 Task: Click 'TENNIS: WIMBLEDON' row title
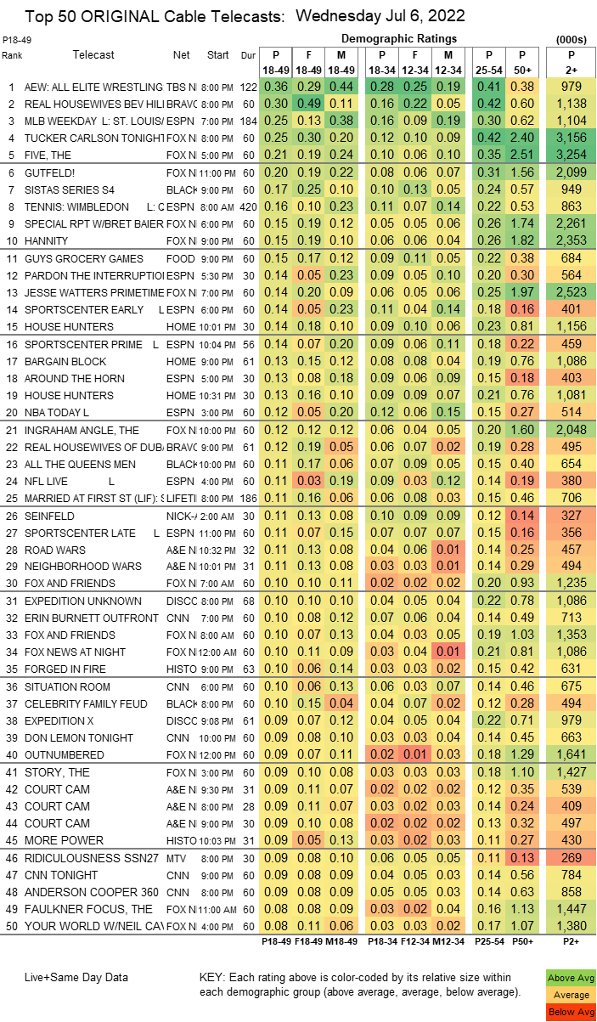77,206
